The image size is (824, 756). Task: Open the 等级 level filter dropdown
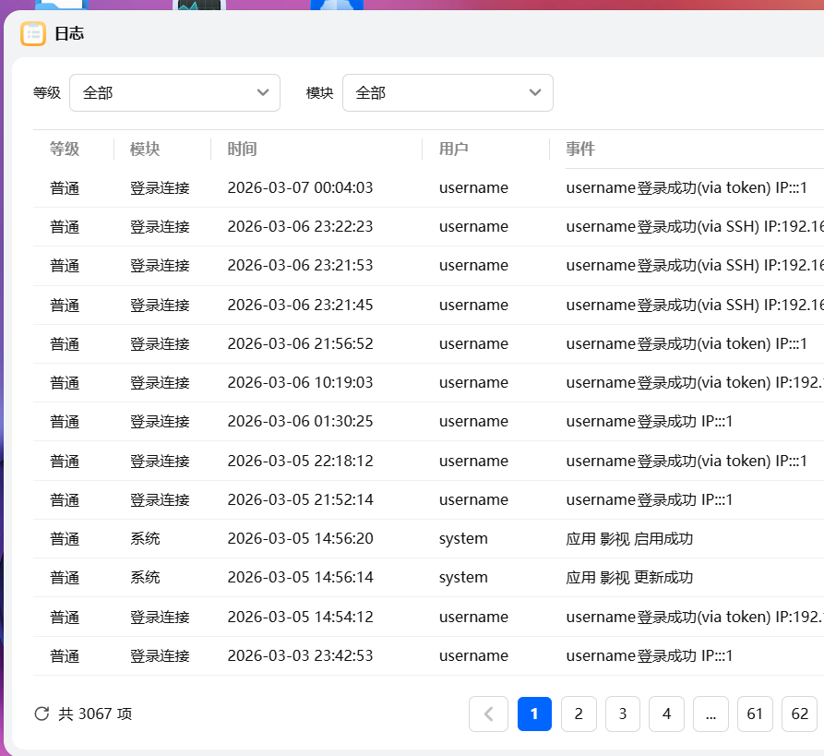click(x=174, y=93)
